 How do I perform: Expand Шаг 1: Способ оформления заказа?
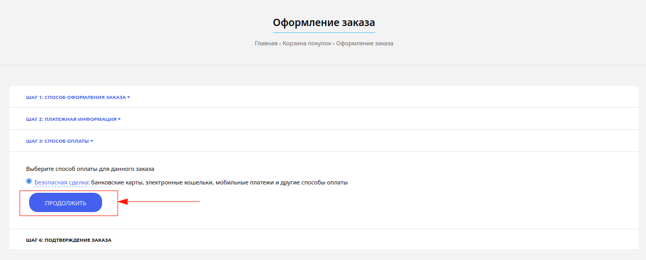tap(78, 97)
